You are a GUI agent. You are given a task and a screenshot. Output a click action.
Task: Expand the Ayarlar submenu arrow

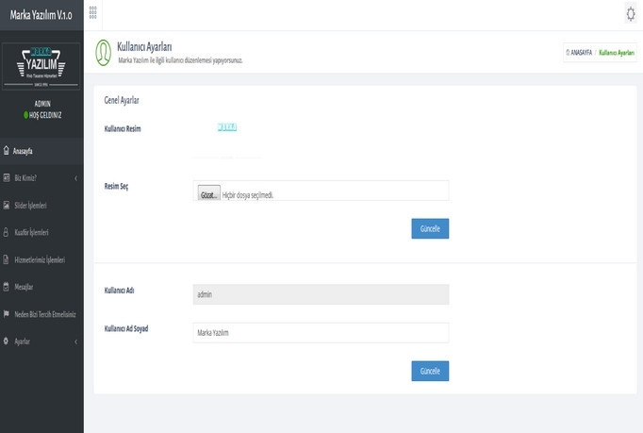75,341
